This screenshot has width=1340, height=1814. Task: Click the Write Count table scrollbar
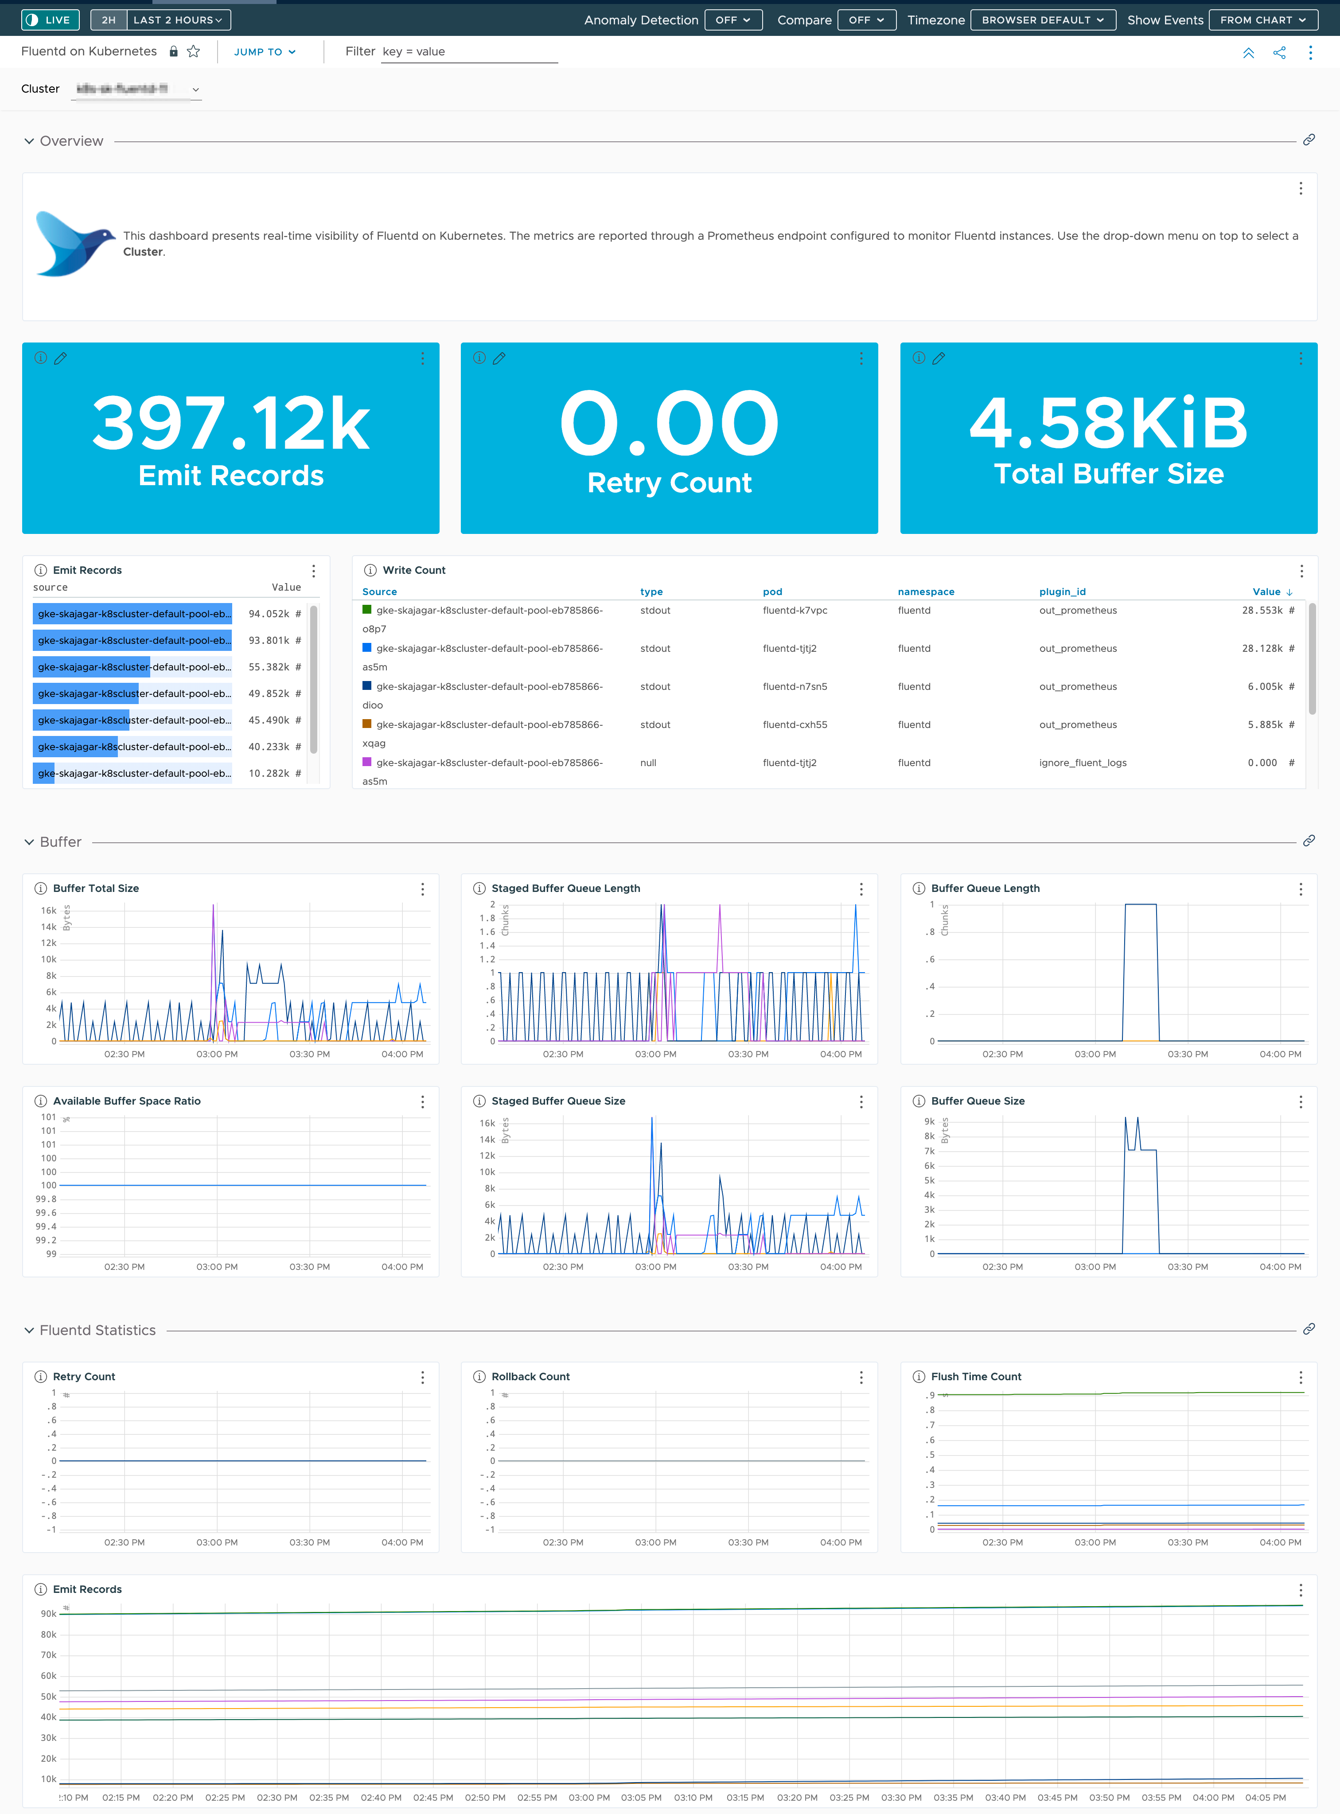pyautogui.click(x=1312, y=658)
